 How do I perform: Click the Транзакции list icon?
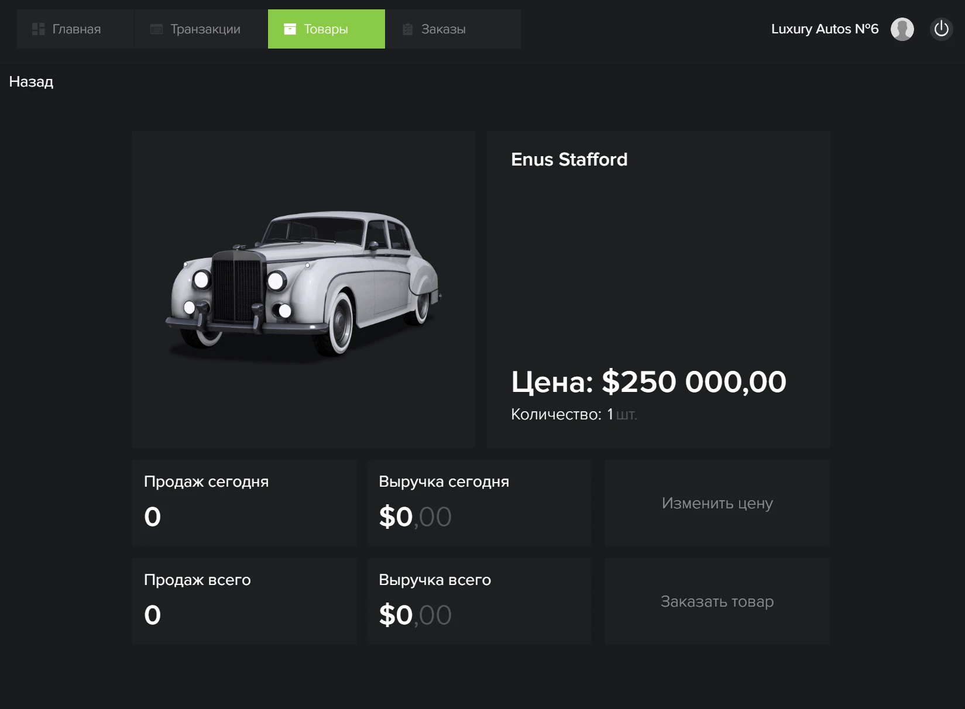[156, 29]
